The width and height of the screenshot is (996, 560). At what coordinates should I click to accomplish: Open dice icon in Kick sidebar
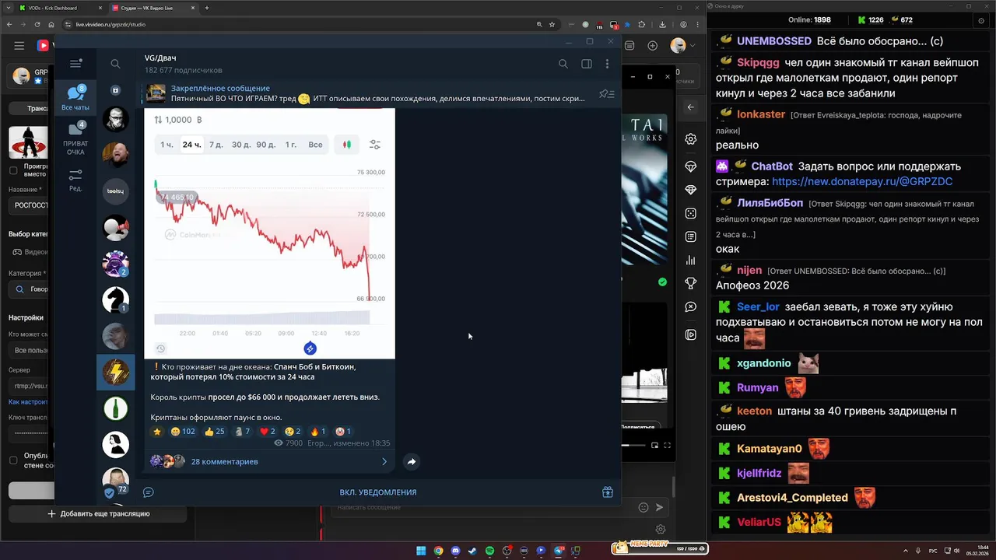click(x=690, y=213)
